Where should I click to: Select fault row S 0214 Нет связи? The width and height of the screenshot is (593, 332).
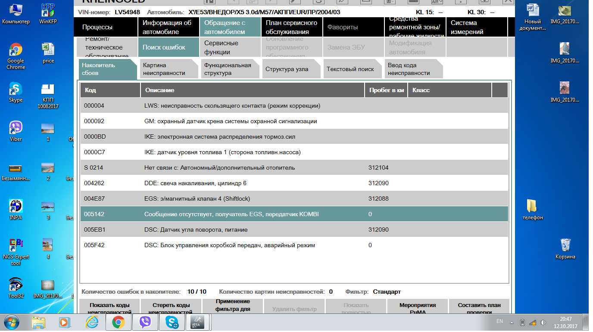(x=294, y=168)
